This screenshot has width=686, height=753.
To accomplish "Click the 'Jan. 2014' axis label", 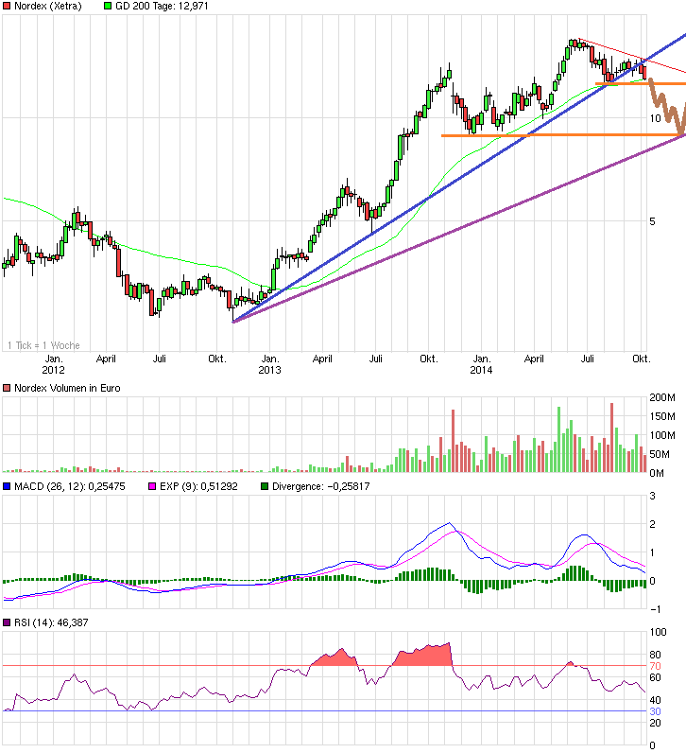I will click(x=481, y=364).
